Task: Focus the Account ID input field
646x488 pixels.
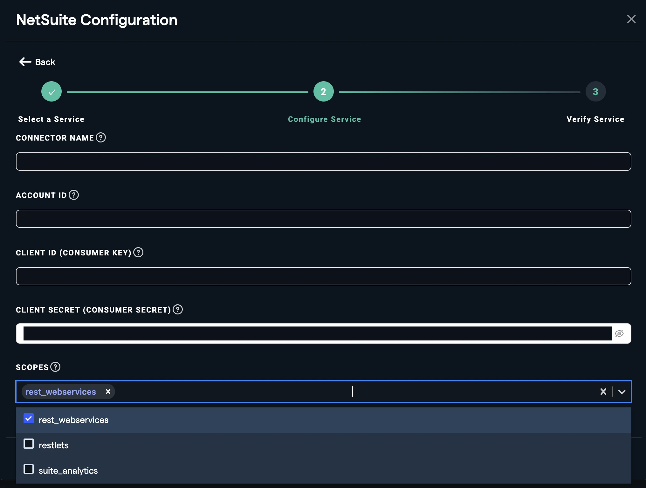Action: coord(323,219)
